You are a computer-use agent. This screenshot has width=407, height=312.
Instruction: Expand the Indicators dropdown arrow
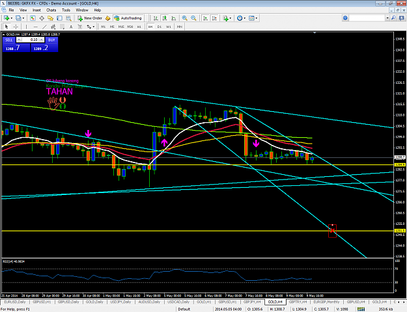pos(231,18)
